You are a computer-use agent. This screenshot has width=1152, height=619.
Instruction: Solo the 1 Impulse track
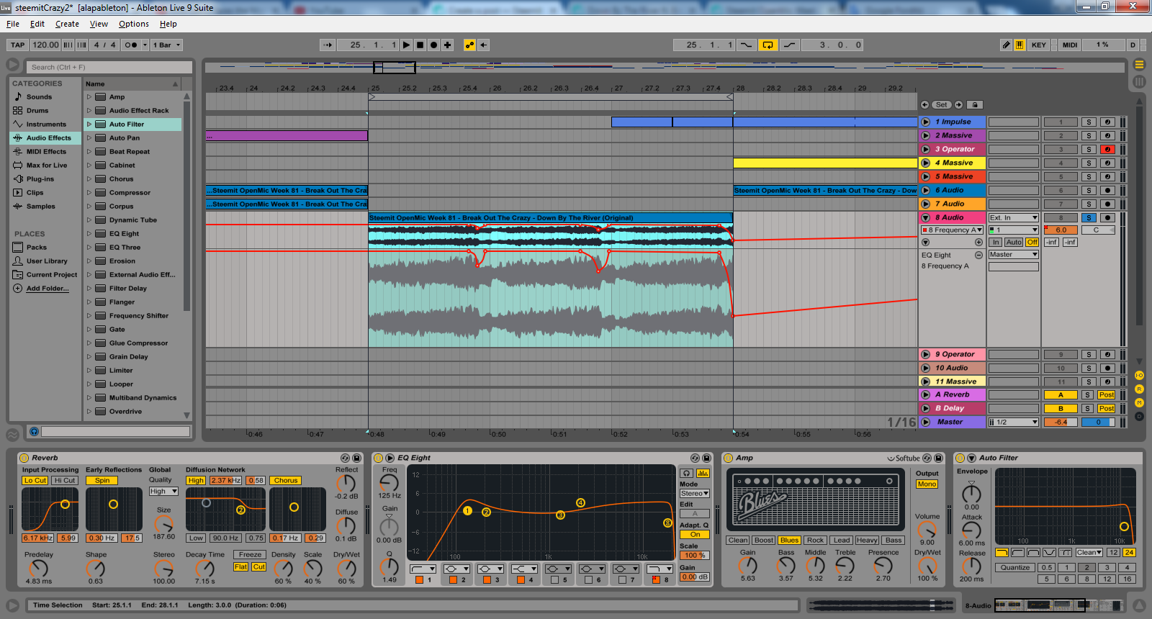pyautogui.click(x=1089, y=122)
